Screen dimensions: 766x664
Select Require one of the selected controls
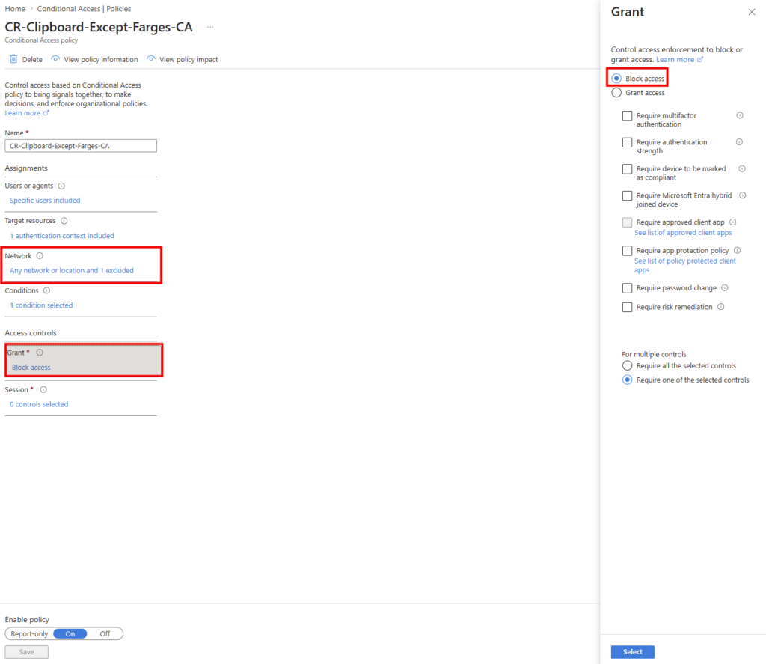coord(628,380)
